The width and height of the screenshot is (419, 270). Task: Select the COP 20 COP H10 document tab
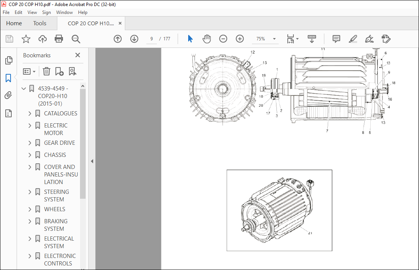(x=91, y=23)
